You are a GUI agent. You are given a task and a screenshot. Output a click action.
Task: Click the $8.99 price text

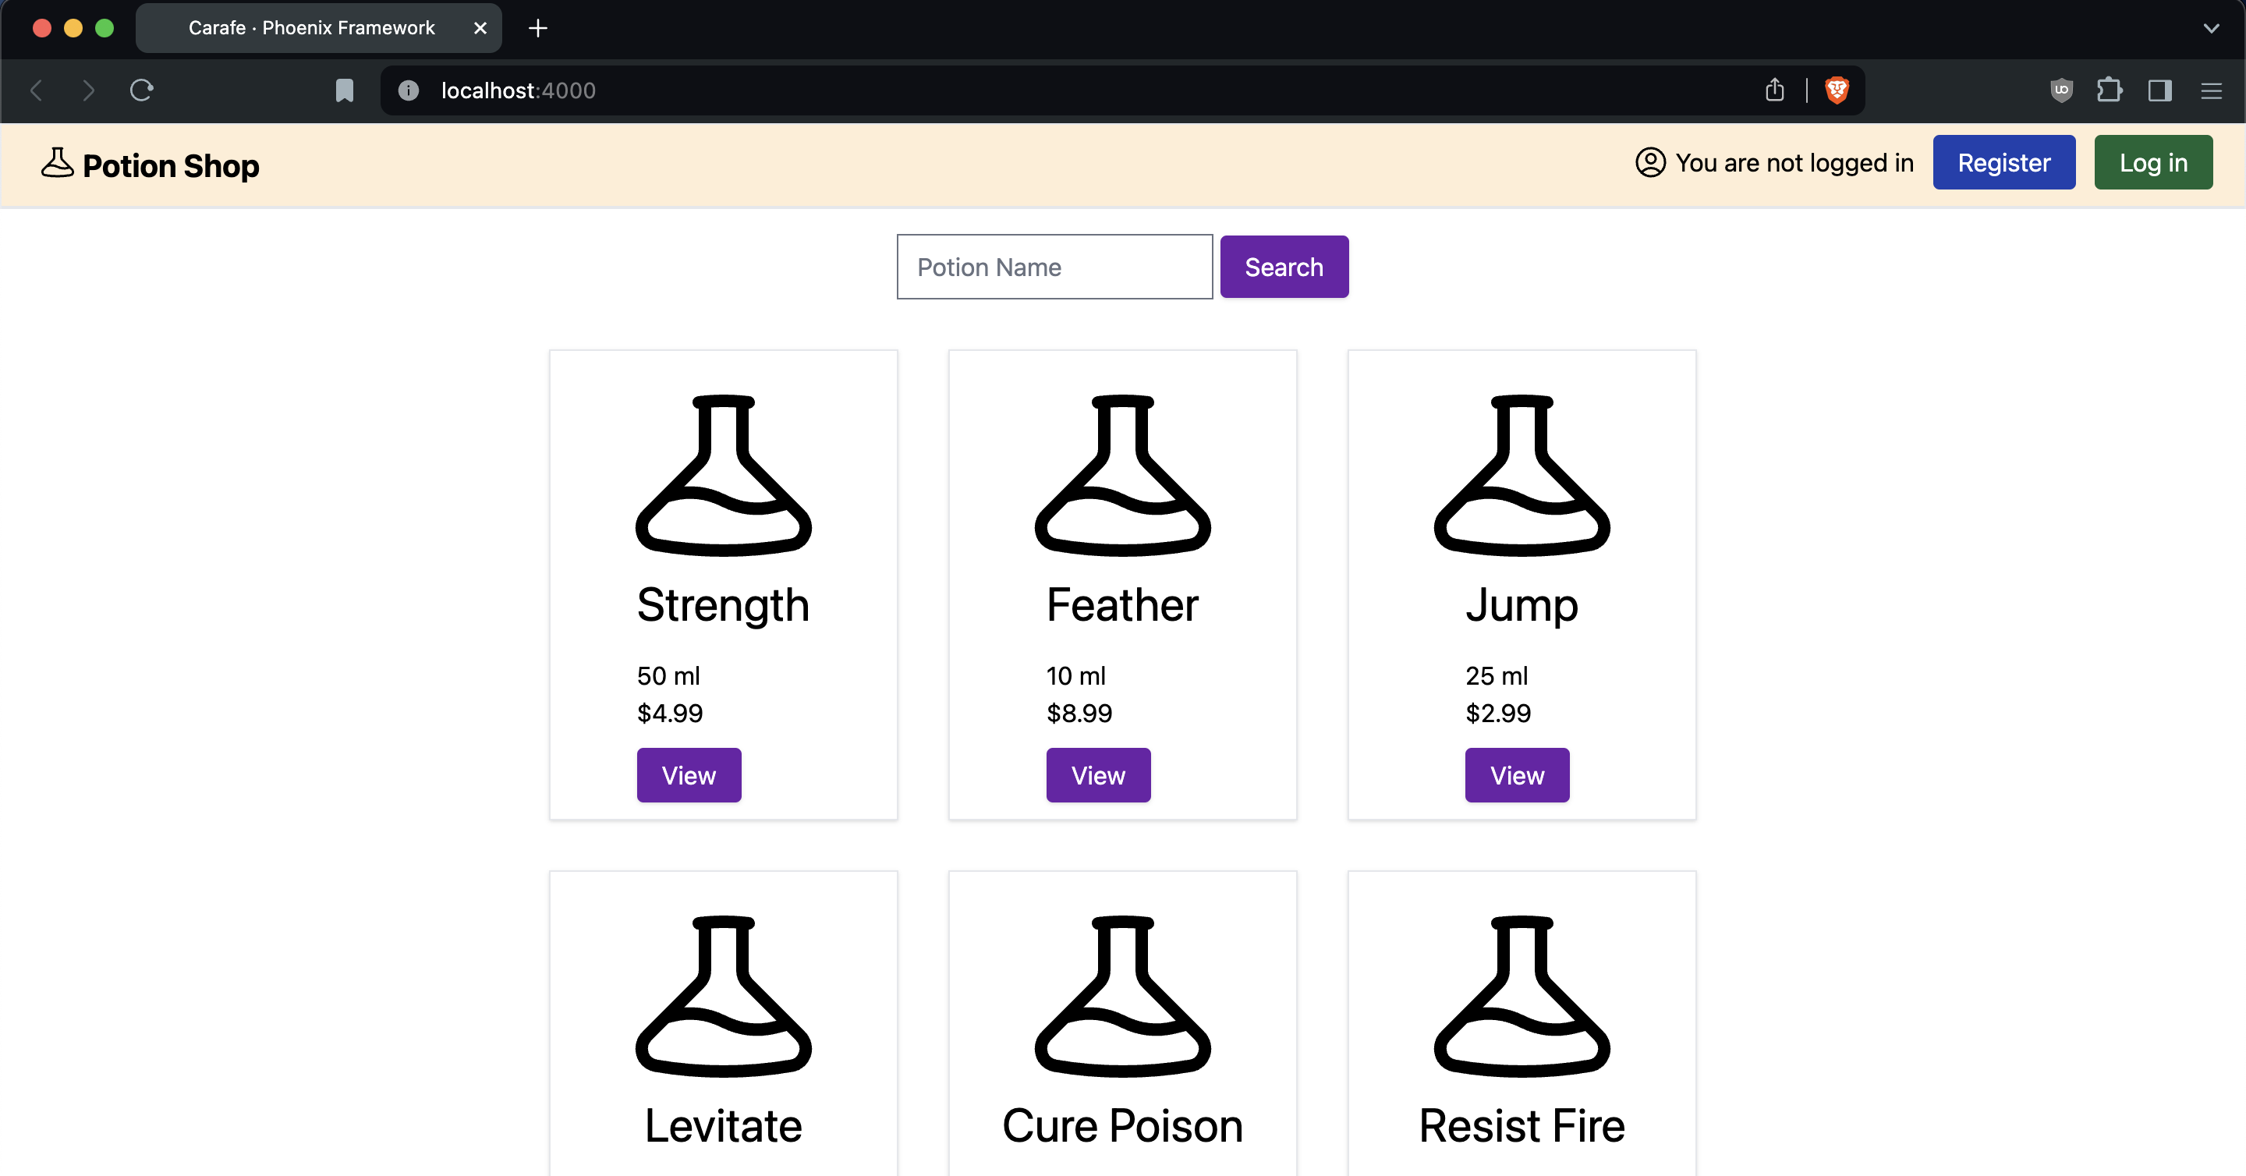point(1079,713)
